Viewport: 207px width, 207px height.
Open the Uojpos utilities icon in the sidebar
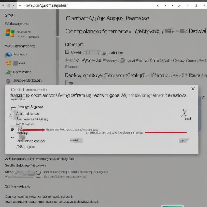(x=9, y=81)
